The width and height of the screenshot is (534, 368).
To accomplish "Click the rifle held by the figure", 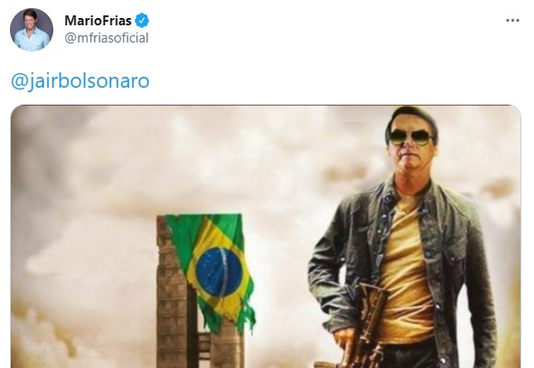I will click(366, 324).
